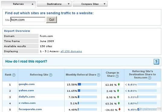163x112 pixels.
Task: Click x-rates.com monthly referral share bar
Action: [x=87, y=103]
